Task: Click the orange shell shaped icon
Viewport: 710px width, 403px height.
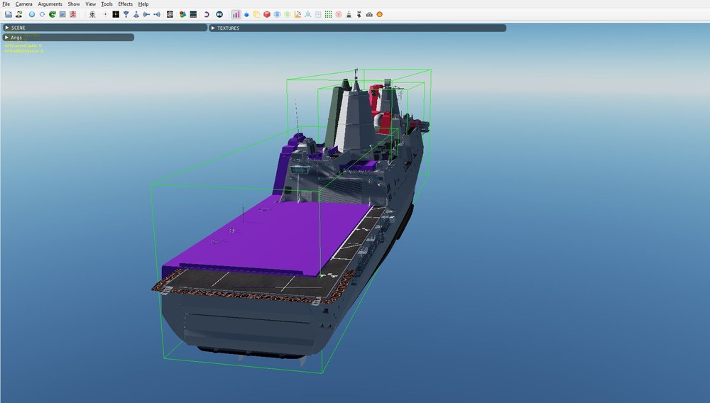Action: pos(379,14)
